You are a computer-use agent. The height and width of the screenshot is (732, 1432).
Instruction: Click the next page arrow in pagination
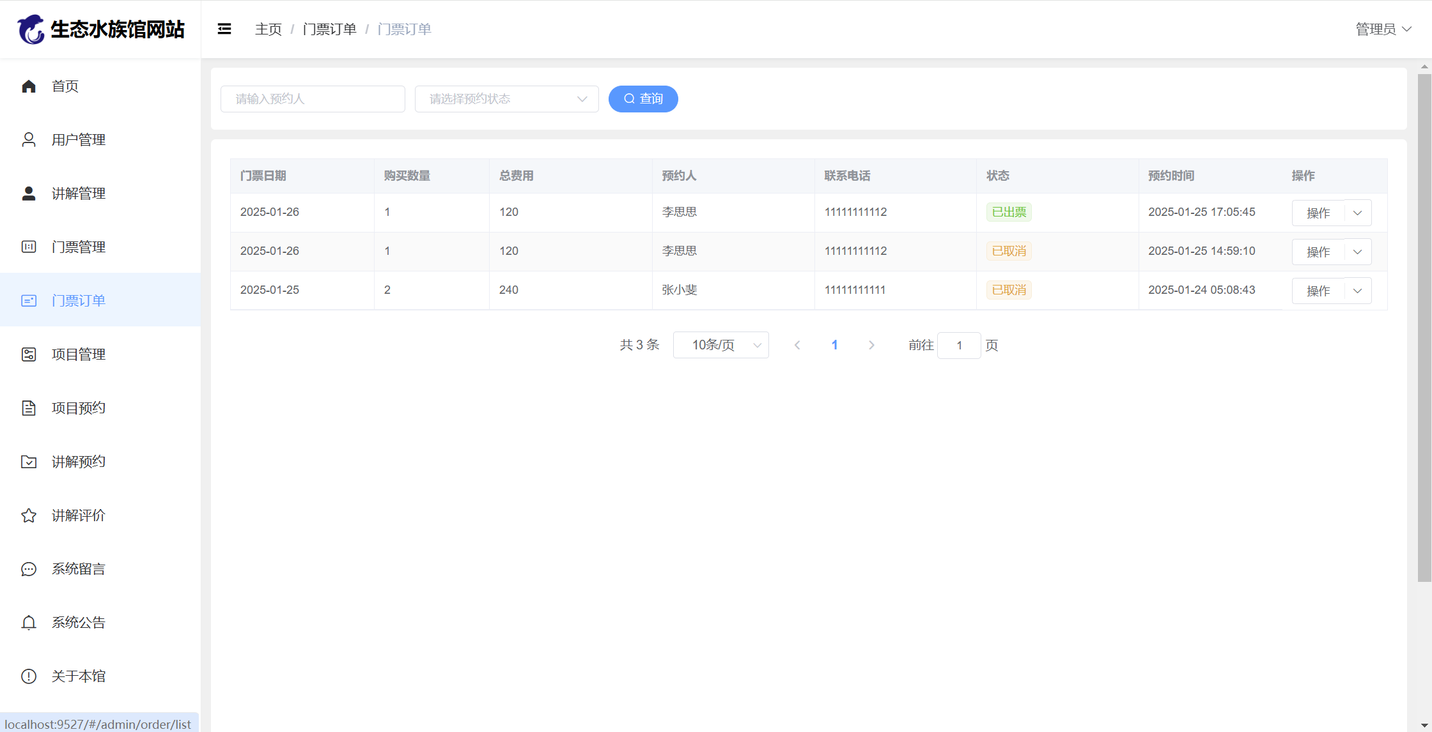coord(871,345)
